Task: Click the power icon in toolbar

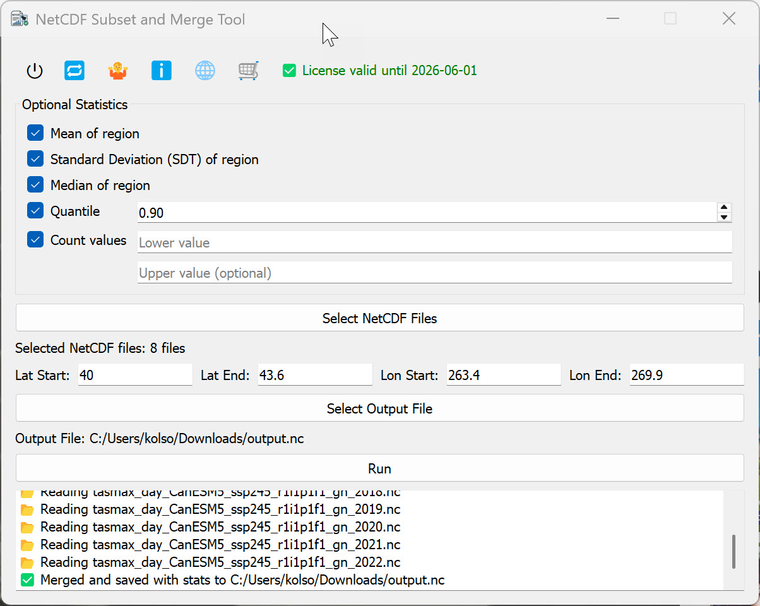Action: click(x=35, y=71)
